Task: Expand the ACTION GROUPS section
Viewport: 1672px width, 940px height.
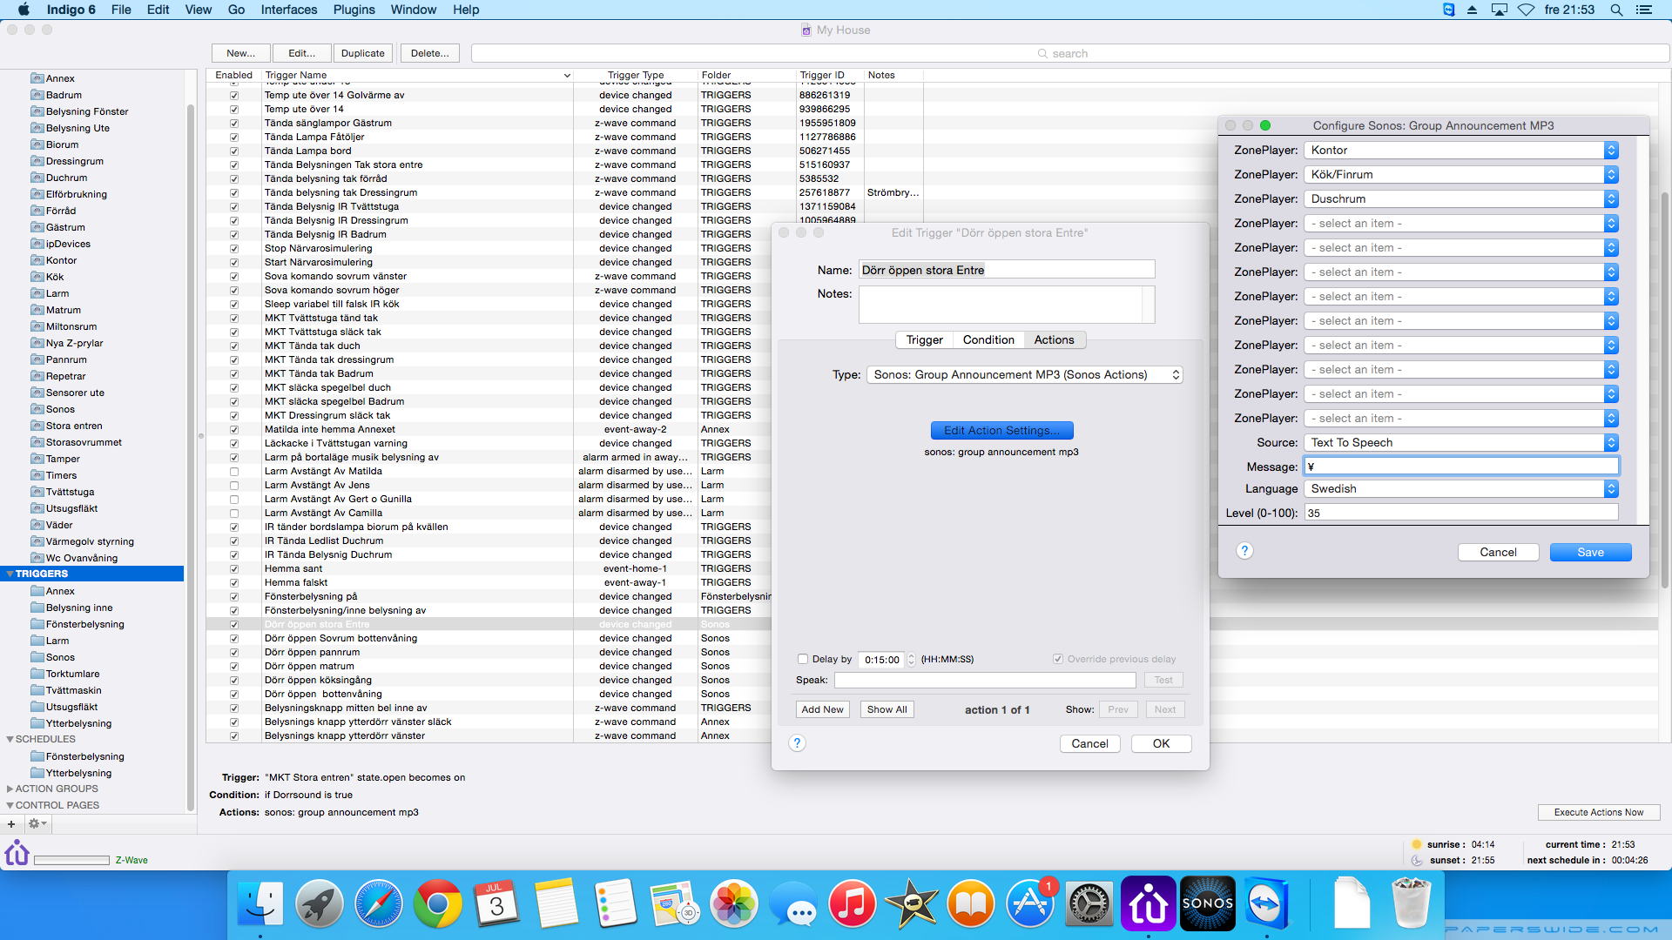Action: coord(9,789)
